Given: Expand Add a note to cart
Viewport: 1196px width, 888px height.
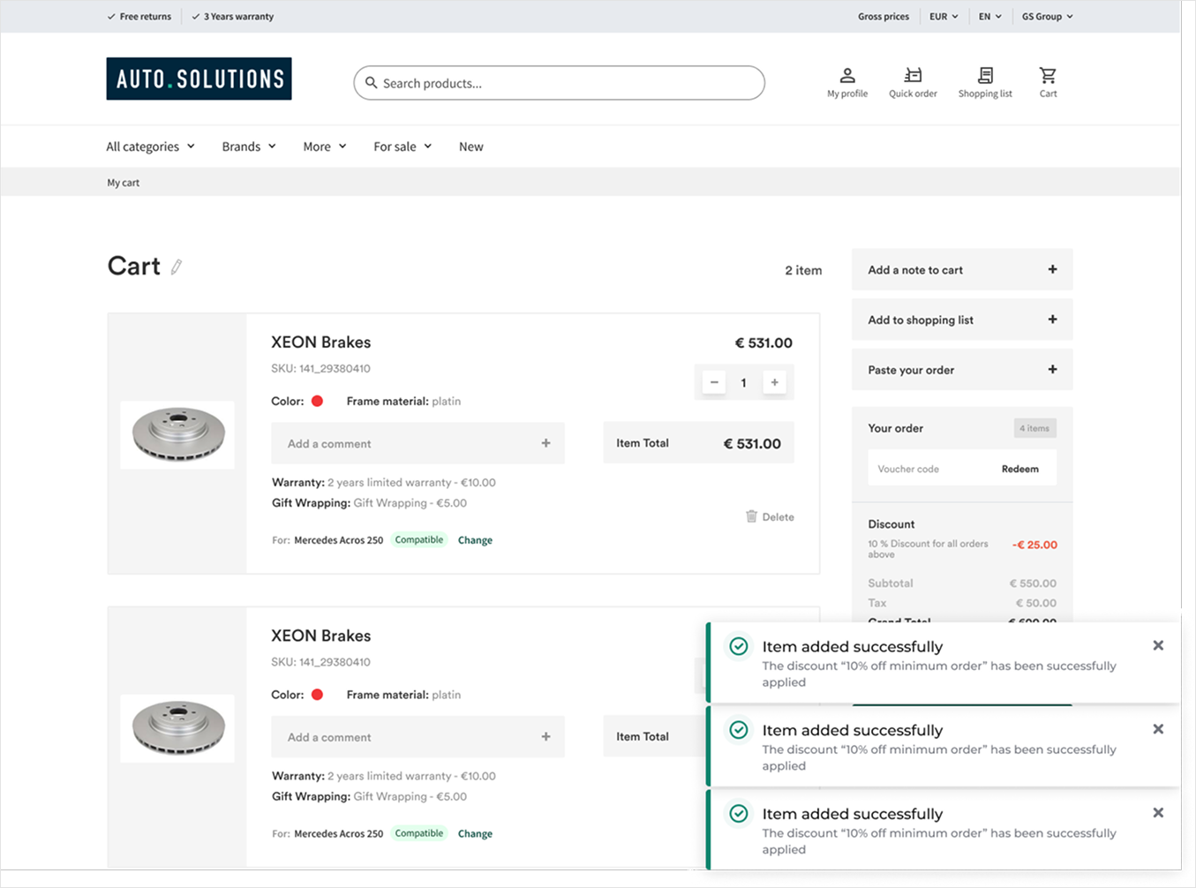Looking at the screenshot, I should (1051, 270).
